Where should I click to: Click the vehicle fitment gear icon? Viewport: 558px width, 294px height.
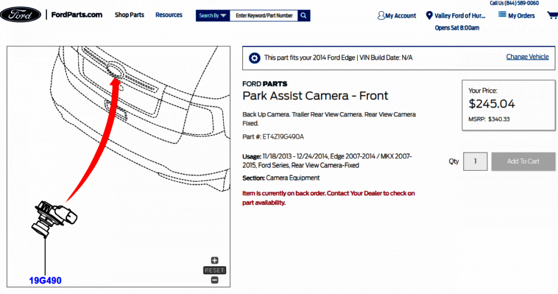[x=254, y=57]
